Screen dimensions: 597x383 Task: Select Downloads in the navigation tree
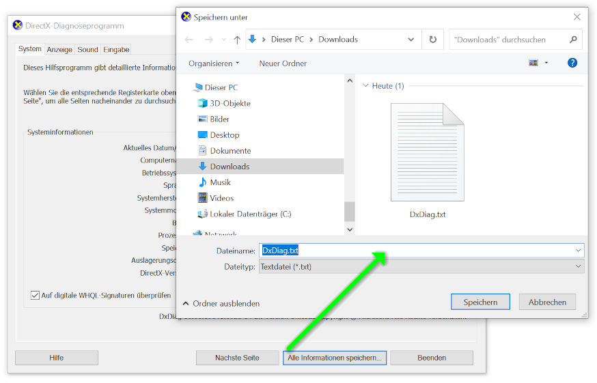[260, 167]
